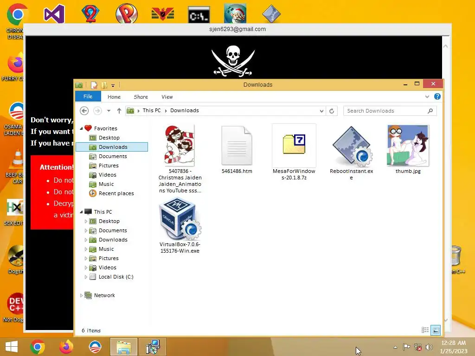Open the command prompt desktop shortcut
This screenshot has height=356, width=475.
tap(199, 14)
